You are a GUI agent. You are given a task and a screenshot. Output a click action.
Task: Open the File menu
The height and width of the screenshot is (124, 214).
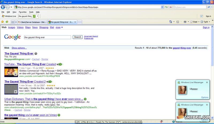click(x=3, y=12)
